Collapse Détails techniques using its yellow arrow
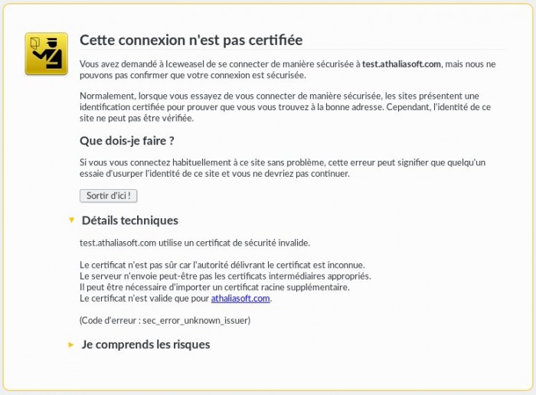The width and height of the screenshot is (536, 395). (x=71, y=220)
